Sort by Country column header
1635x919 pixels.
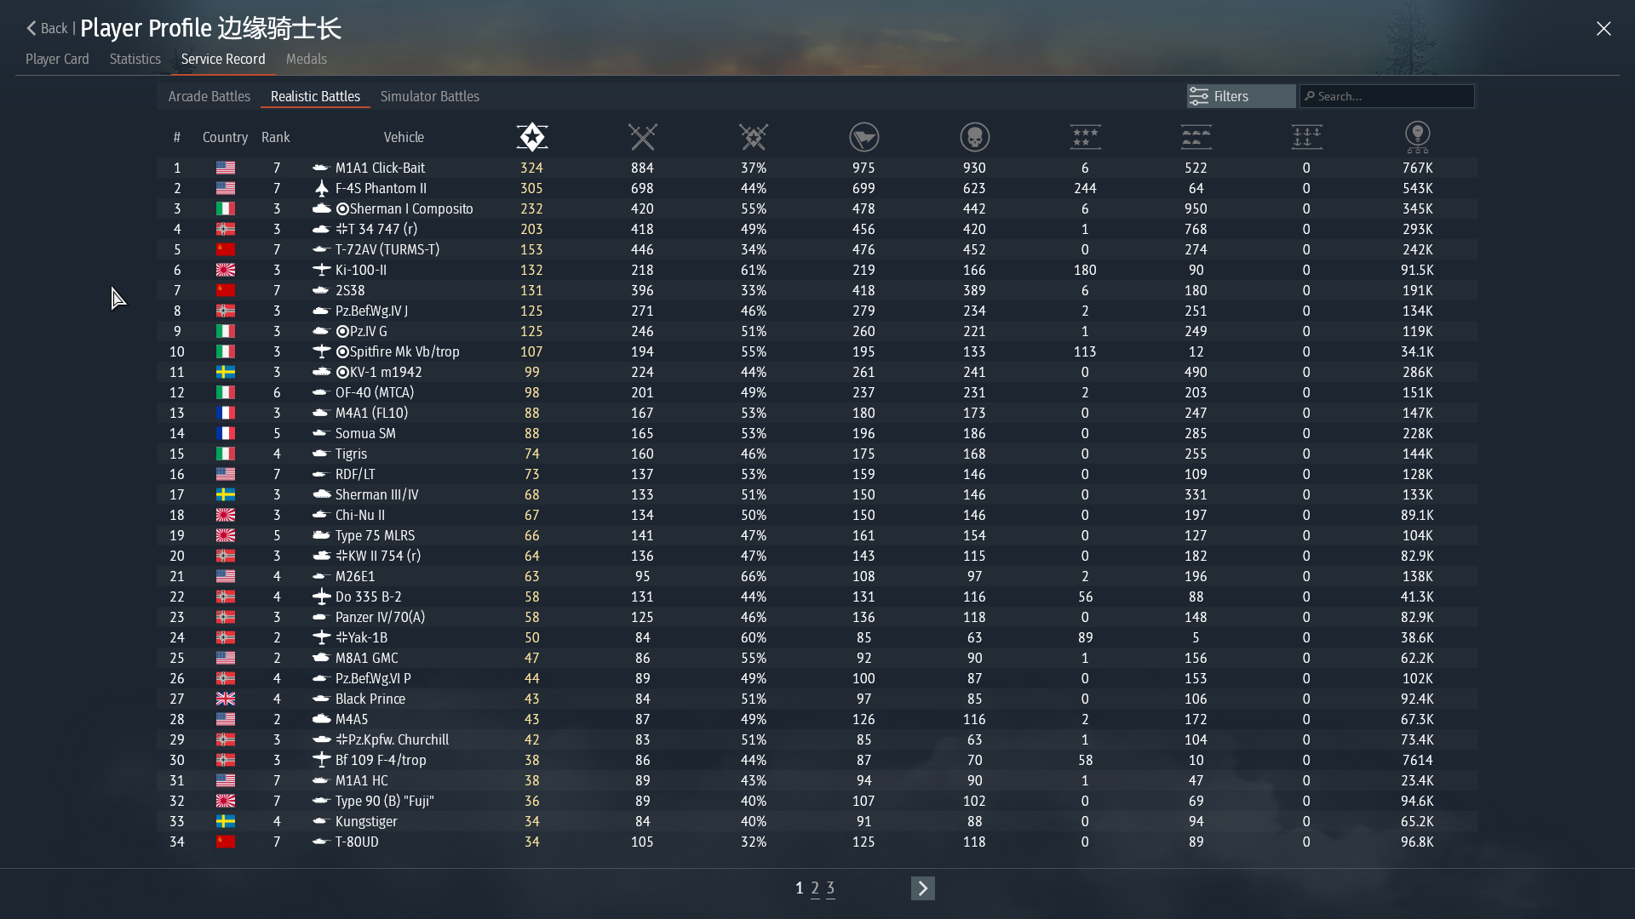tap(225, 137)
